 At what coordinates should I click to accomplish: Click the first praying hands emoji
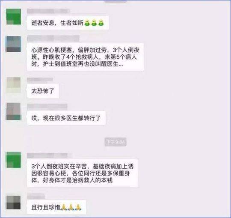[x=64, y=207]
